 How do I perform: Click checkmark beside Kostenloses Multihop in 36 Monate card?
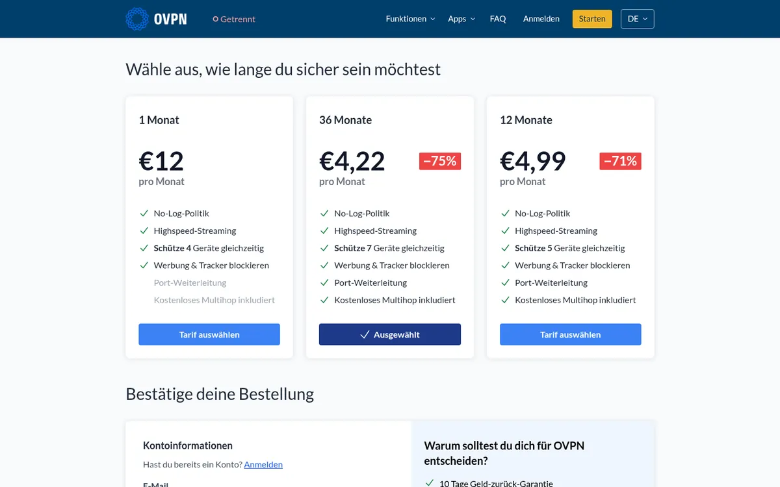(x=324, y=300)
